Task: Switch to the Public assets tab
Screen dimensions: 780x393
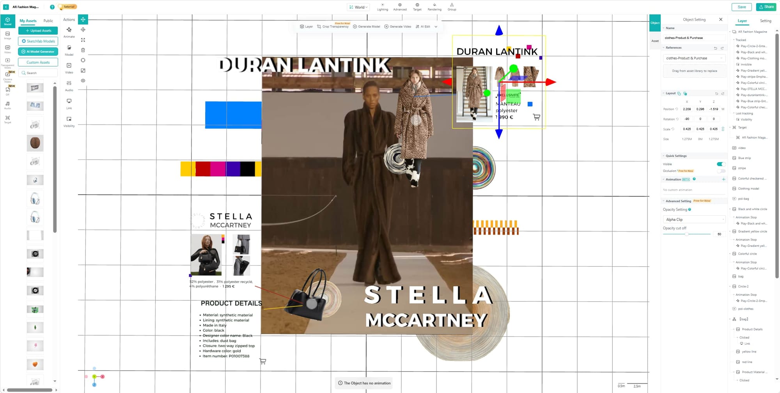Action: (48, 21)
